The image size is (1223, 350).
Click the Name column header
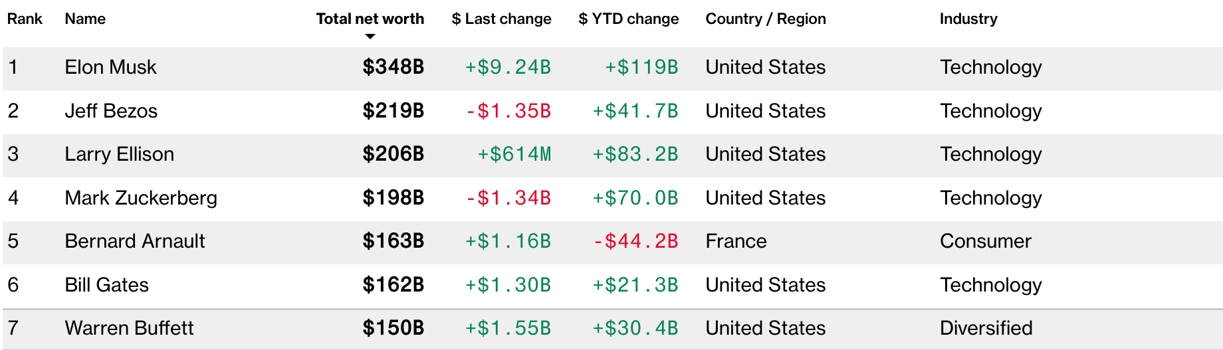85,19
